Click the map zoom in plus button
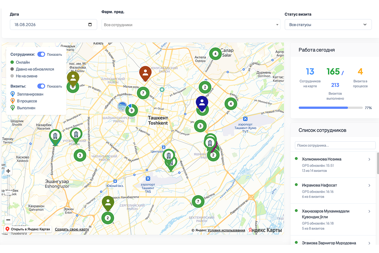The width and height of the screenshot is (379, 253). [x=8, y=171]
